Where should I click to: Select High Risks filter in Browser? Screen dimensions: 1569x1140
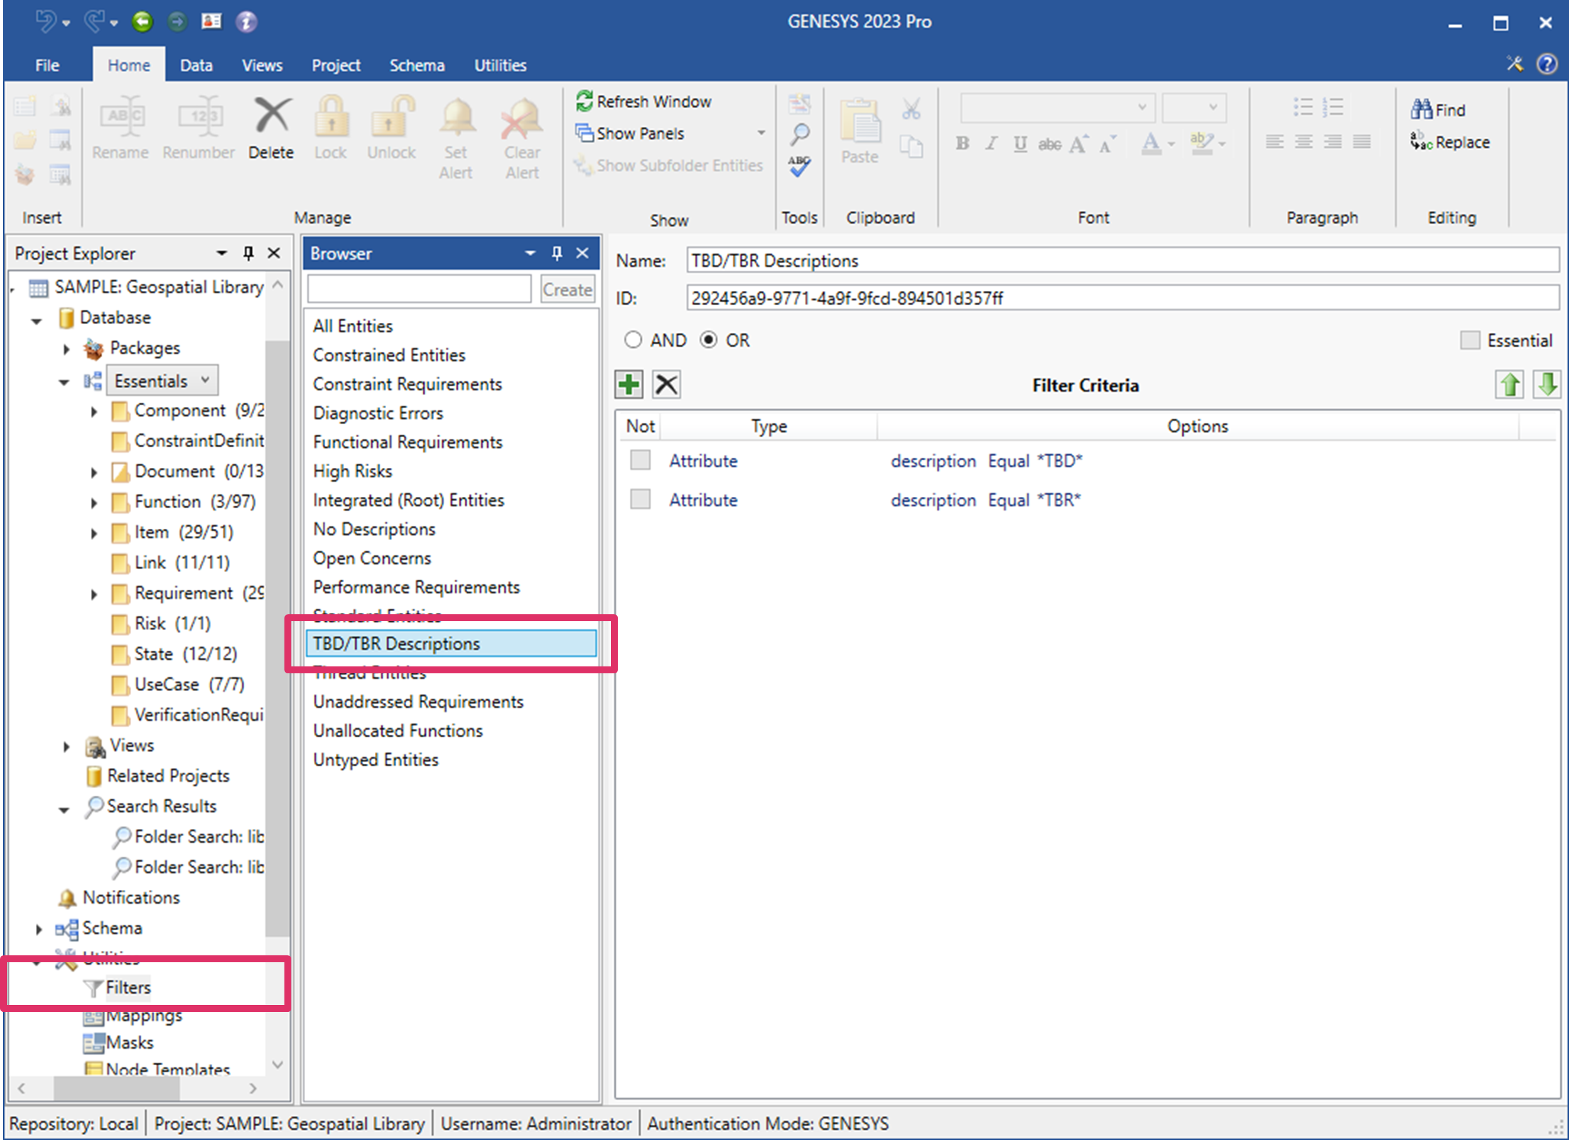(x=352, y=470)
